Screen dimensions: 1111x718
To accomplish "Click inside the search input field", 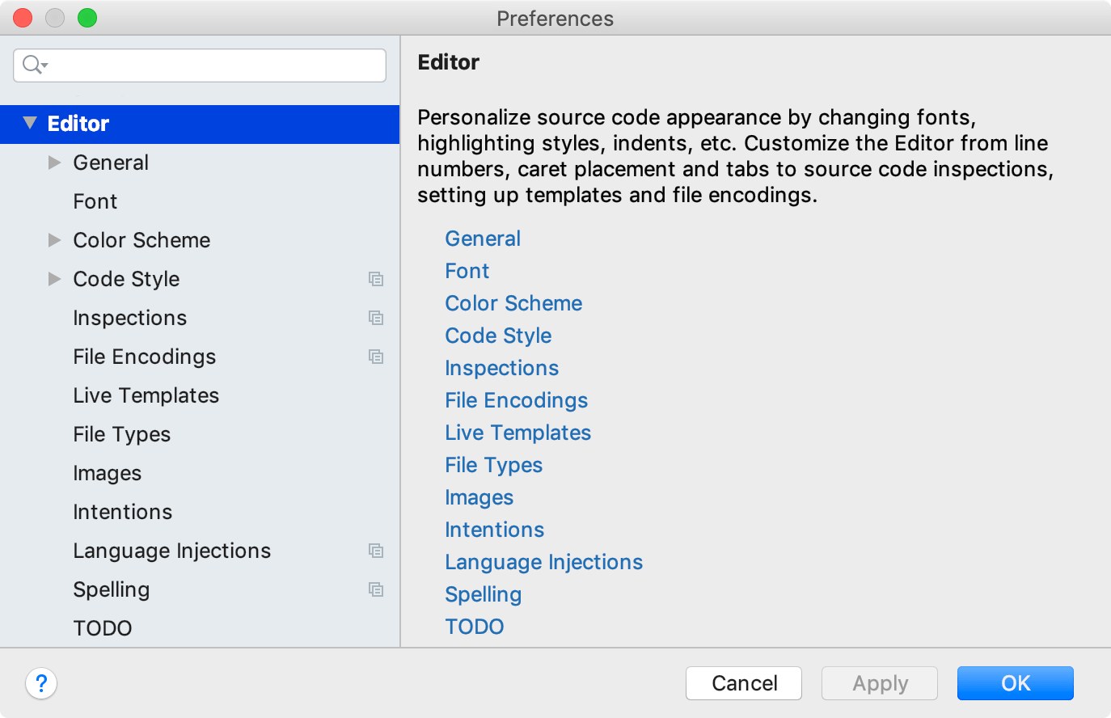I will 202,65.
